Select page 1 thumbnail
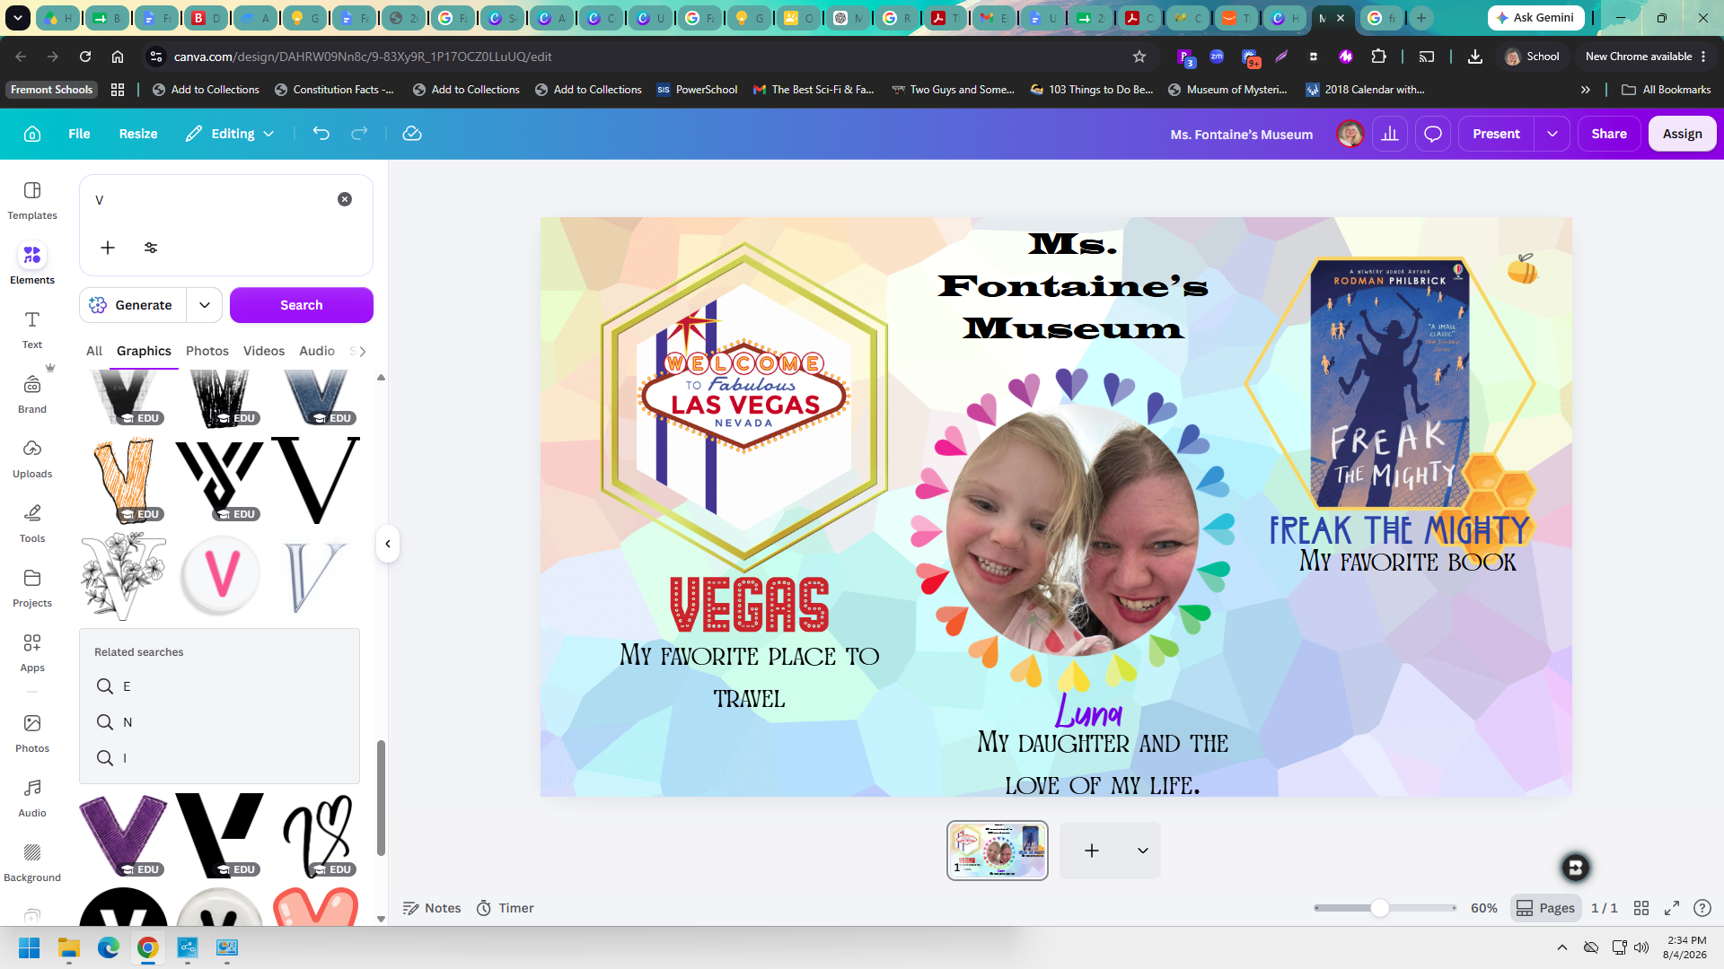This screenshot has height=969, width=1724. coord(998,851)
